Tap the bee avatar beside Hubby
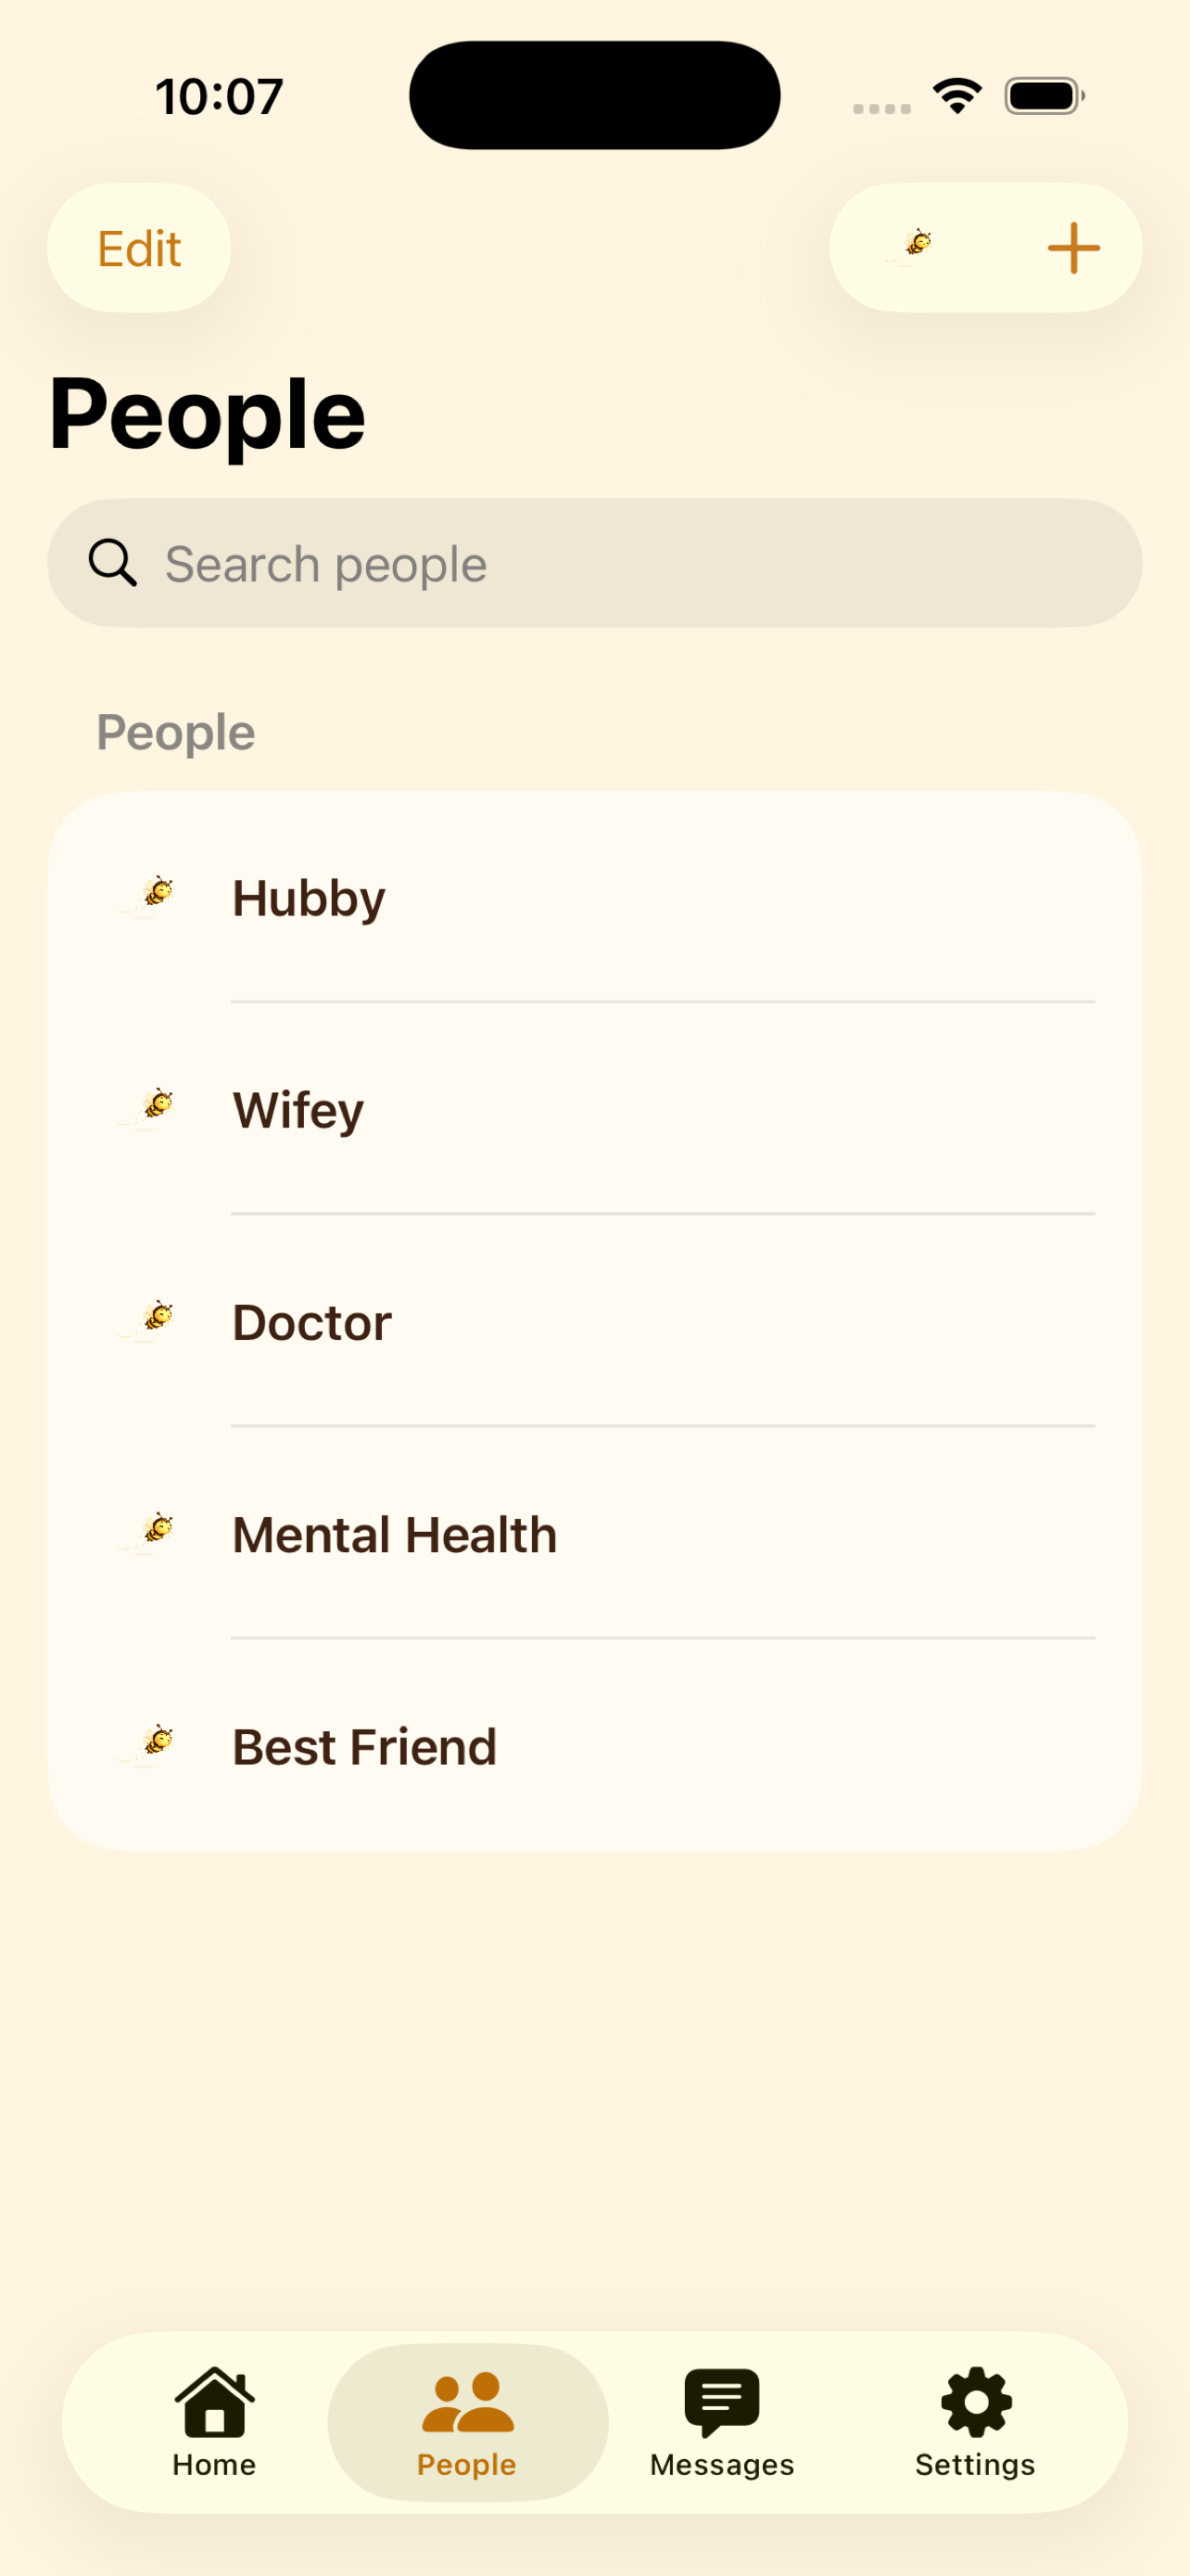 tap(149, 896)
